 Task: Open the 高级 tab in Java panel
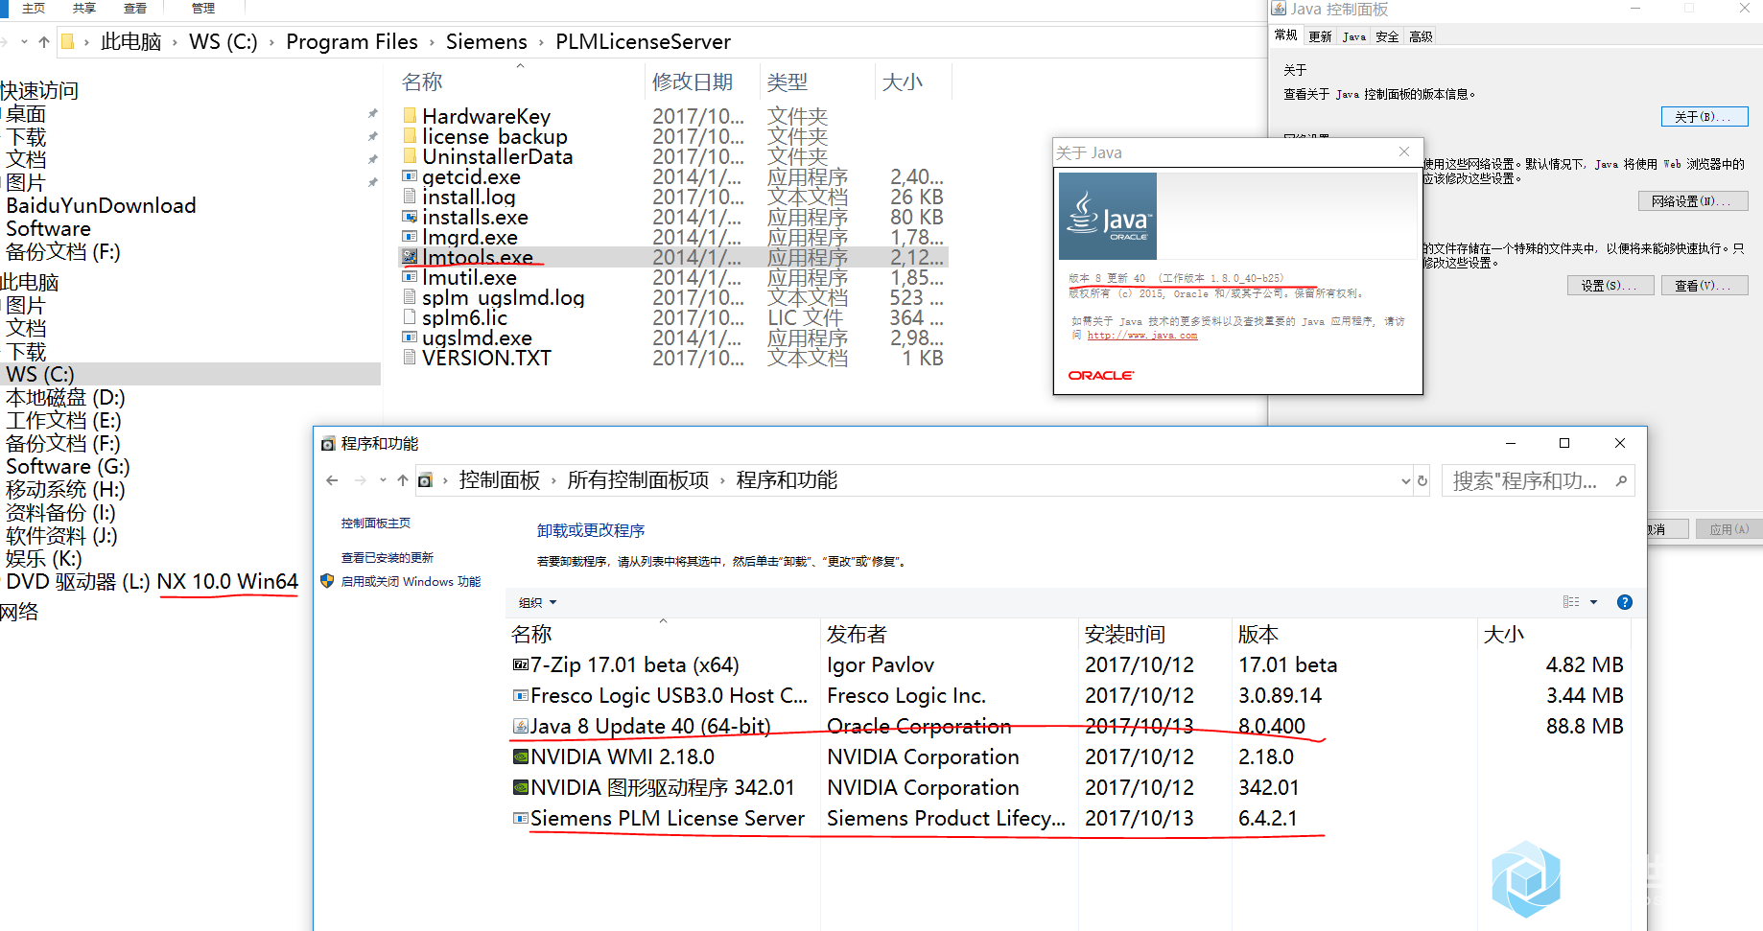point(1421,36)
